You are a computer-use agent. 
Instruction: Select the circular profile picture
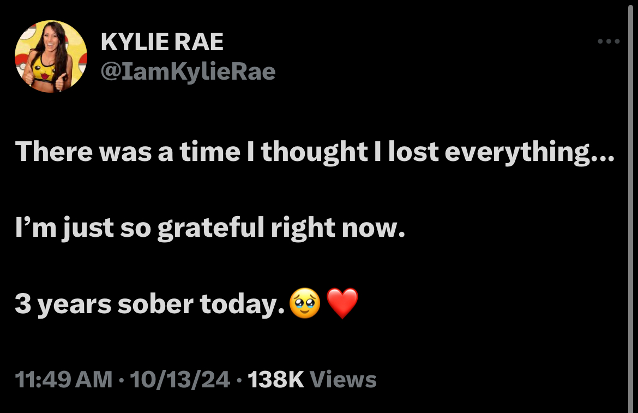click(51, 55)
